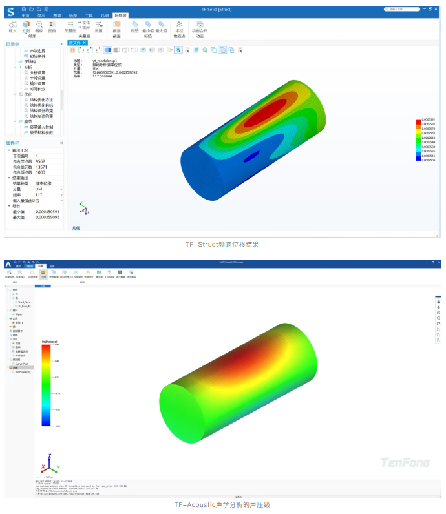Open the 载入最值 否 dropdown
The height and width of the screenshot is (514, 446).
pos(61,200)
